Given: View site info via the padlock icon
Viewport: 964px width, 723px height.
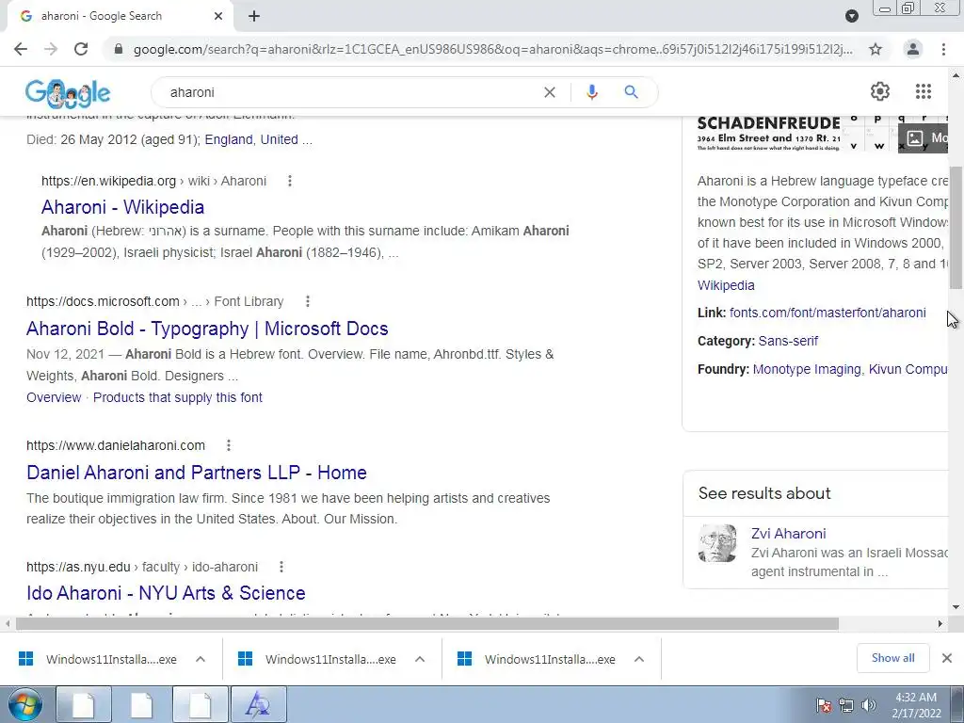Looking at the screenshot, I should pyautogui.click(x=119, y=49).
